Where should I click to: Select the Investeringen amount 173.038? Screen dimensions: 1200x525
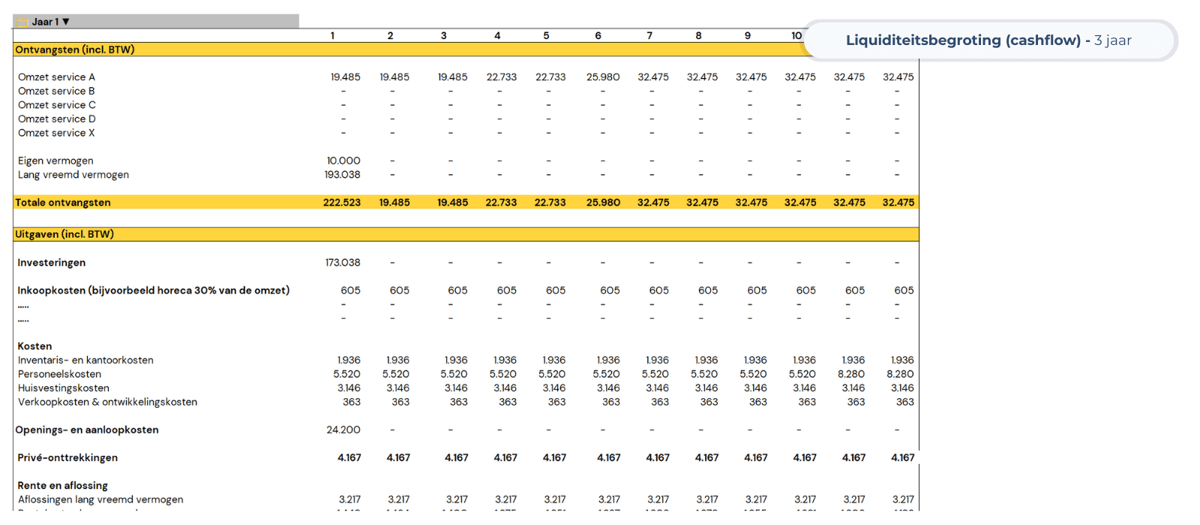point(343,262)
